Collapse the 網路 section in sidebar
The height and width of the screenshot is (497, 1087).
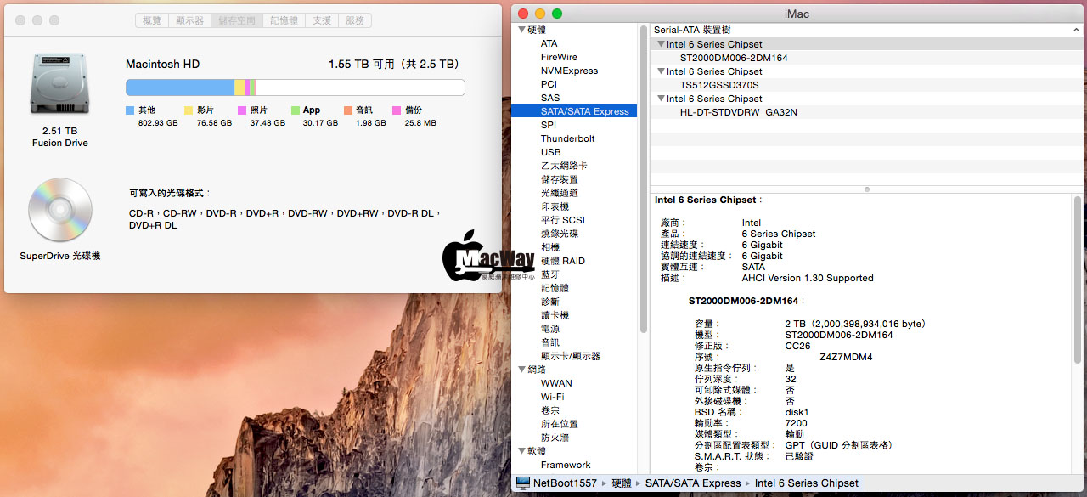(521, 370)
